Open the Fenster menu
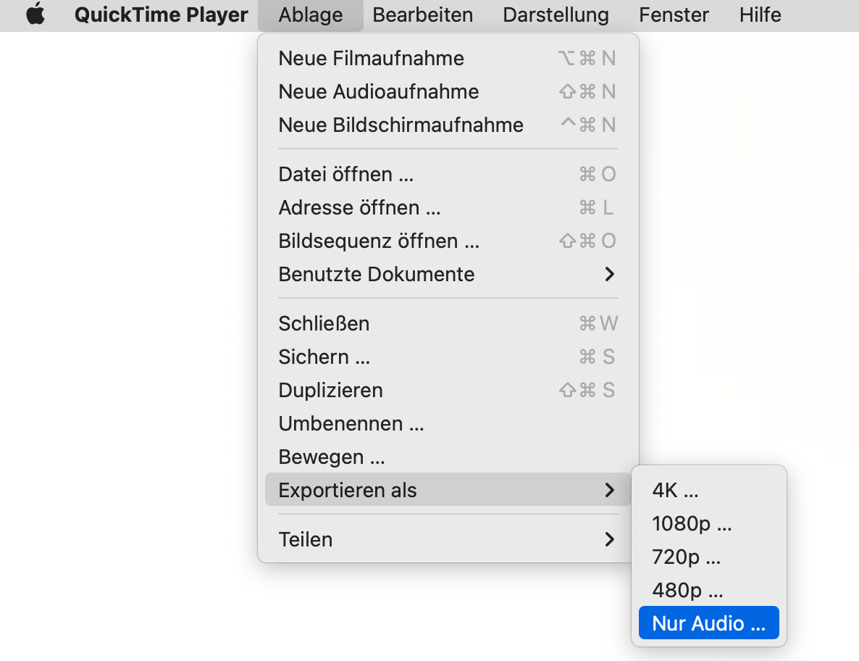This screenshot has height=661, width=859. (673, 14)
